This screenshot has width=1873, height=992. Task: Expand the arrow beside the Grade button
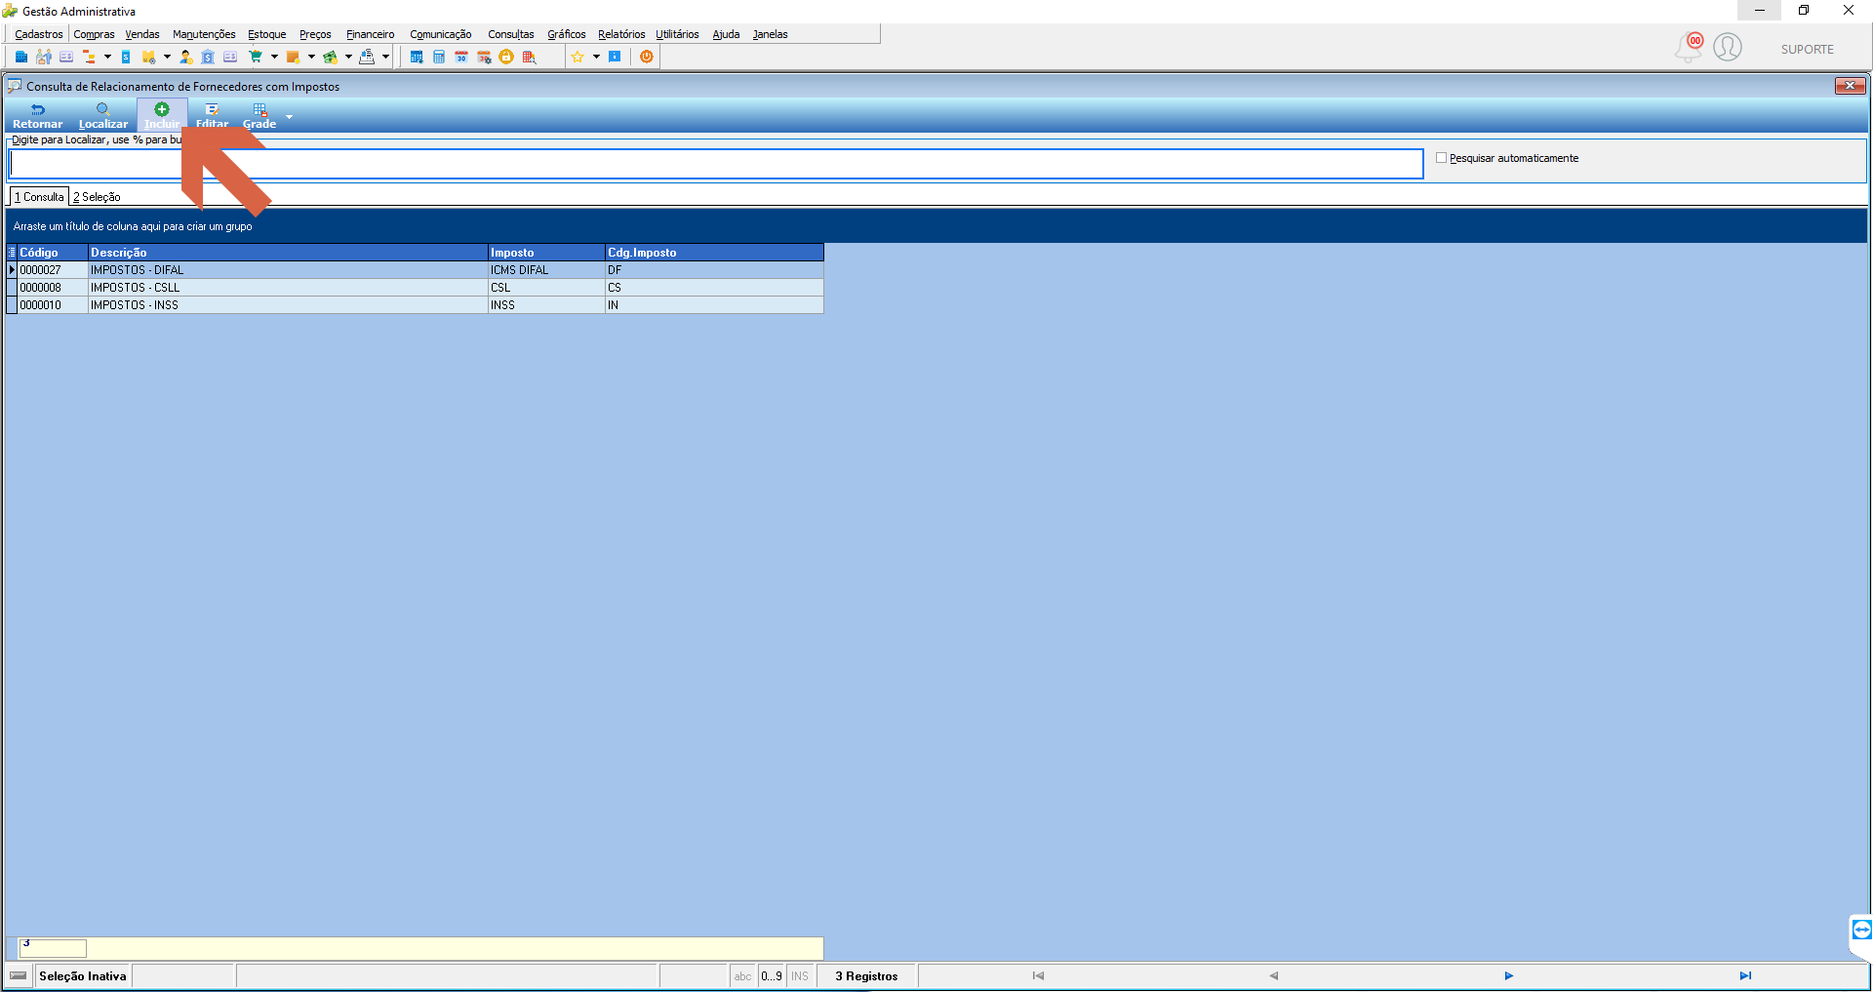289,117
